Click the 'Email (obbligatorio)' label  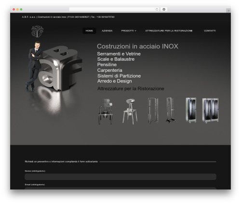coord(35,185)
